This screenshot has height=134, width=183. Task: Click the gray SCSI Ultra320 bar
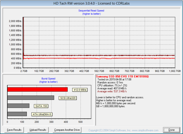30,98
